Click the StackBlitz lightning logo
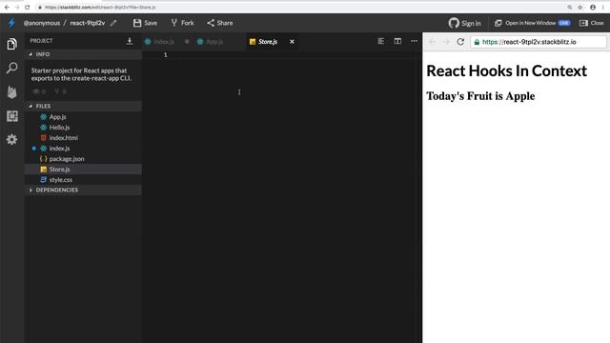The width and height of the screenshot is (610, 343). pyautogui.click(x=11, y=23)
